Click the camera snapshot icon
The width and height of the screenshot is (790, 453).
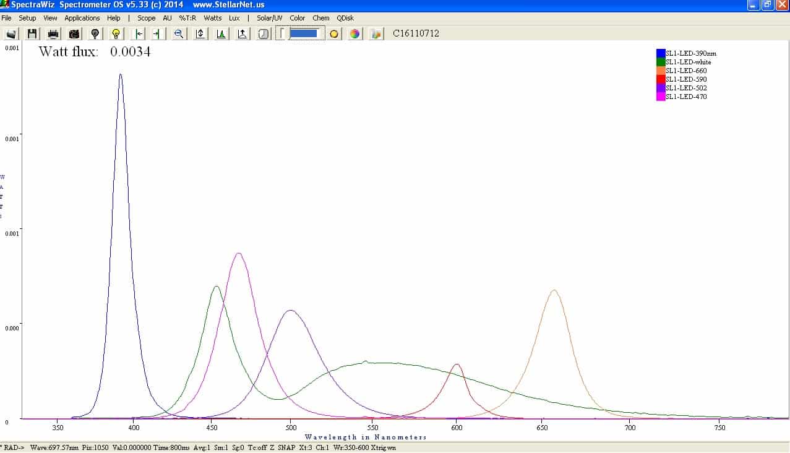coord(74,33)
